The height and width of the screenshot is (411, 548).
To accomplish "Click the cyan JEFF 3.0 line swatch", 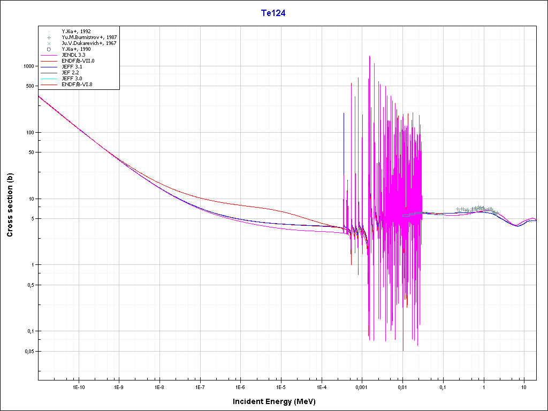I will tap(49, 79).
